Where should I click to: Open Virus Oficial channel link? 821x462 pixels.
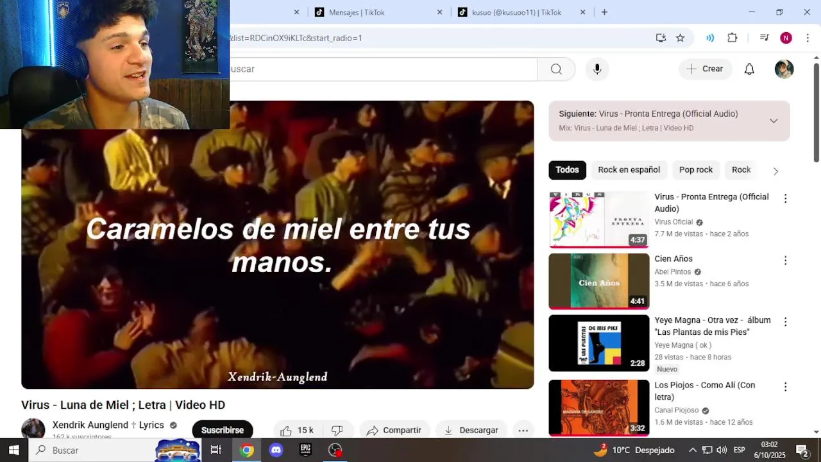[x=673, y=222]
